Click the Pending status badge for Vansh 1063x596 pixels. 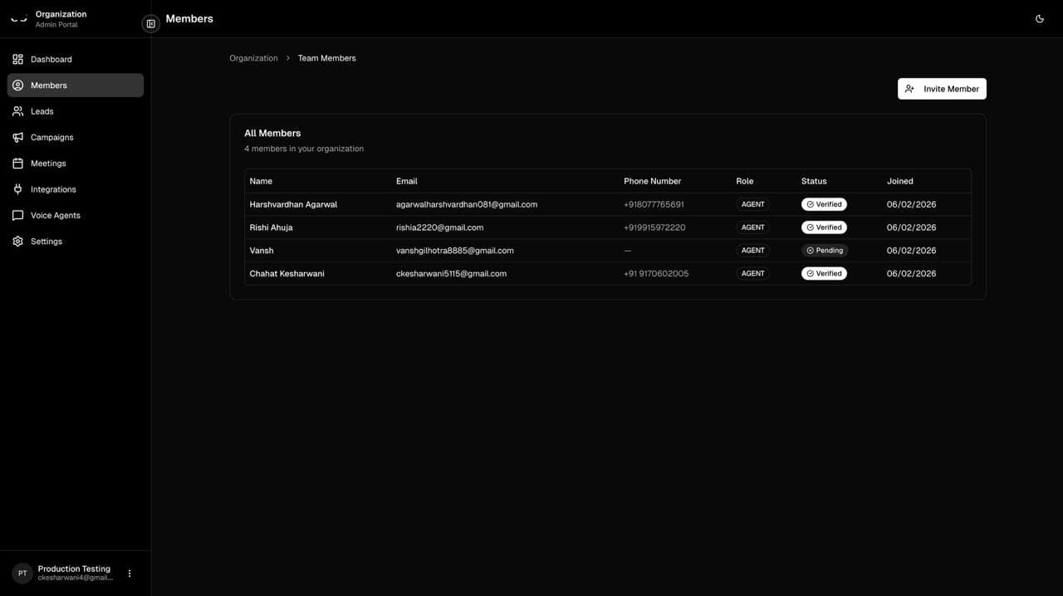tap(824, 250)
